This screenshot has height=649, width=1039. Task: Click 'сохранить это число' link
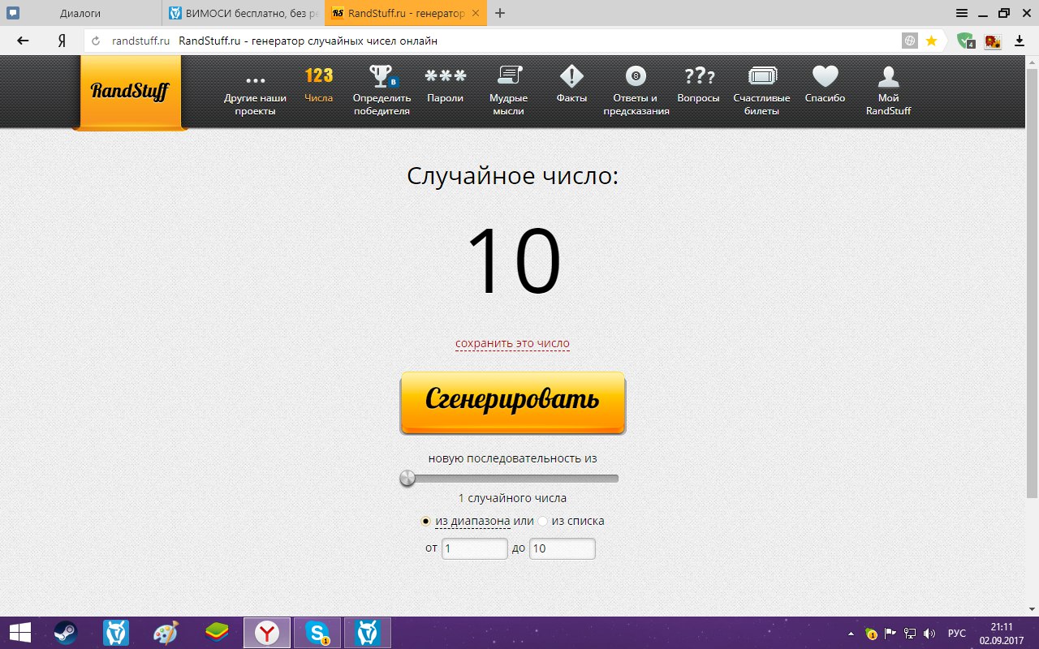click(x=512, y=343)
